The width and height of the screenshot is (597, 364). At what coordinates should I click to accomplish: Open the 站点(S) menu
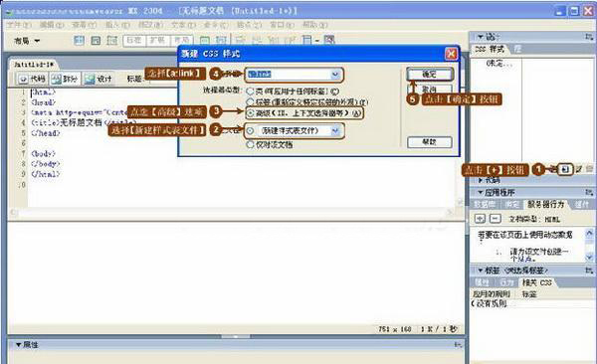[x=250, y=25]
